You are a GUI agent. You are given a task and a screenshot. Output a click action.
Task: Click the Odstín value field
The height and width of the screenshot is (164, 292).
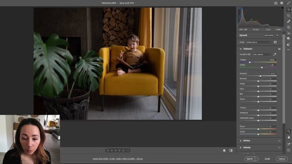[x=273, y=65]
